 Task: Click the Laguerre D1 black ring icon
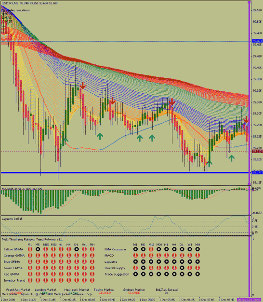pos(182,262)
